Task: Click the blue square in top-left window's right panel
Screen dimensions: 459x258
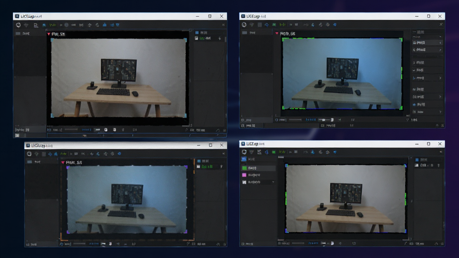Action: tap(197, 33)
